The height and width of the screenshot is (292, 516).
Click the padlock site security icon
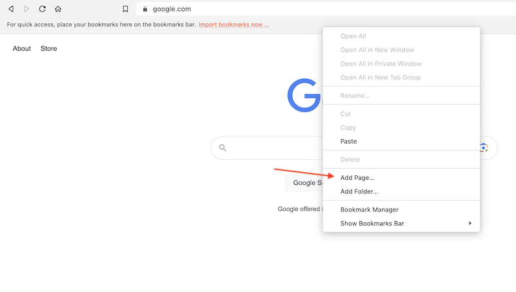(144, 9)
